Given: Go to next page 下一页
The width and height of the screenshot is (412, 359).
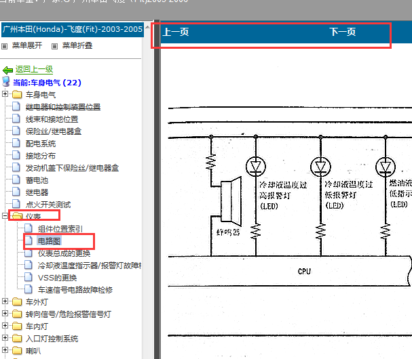Looking at the screenshot, I should click(x=342, y=32).
